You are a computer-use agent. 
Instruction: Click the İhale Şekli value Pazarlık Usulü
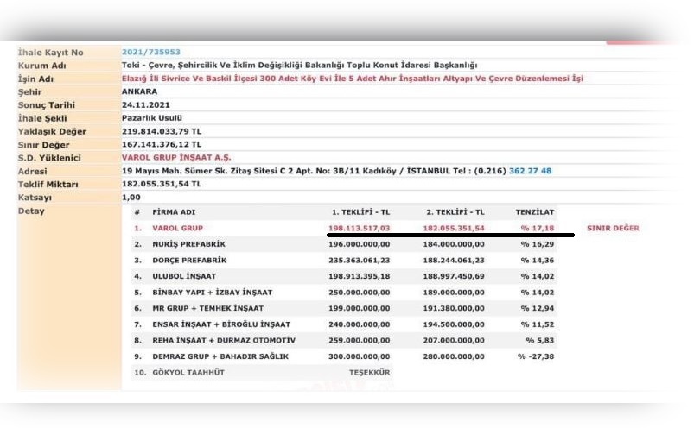[x=152, y=118]
